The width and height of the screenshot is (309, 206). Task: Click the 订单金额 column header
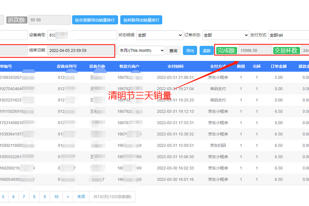(x=278, y=66)
